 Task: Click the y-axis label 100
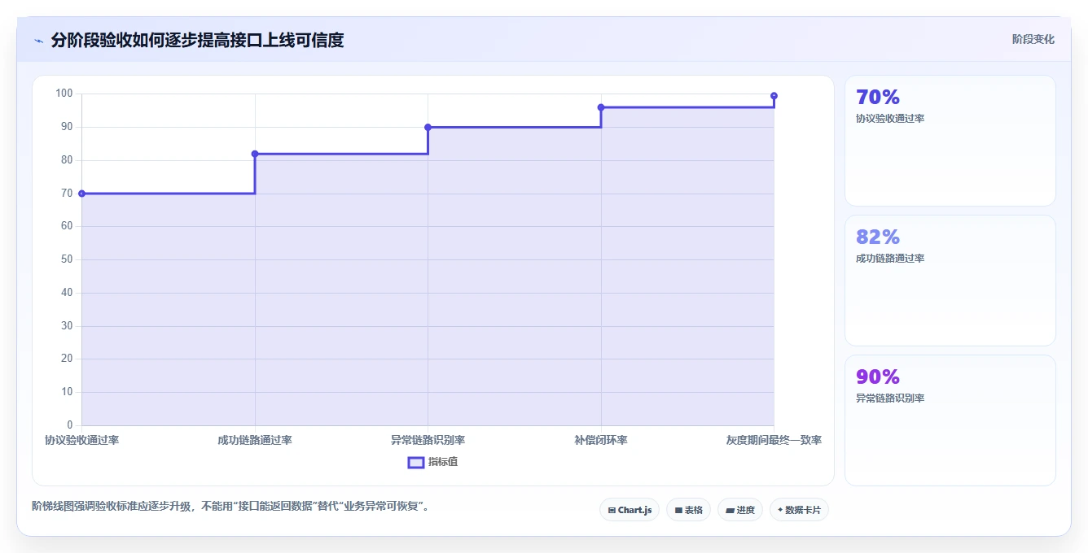click(x=64, y=94)
